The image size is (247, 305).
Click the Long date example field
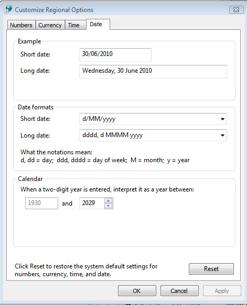click(x=153, y=72)
